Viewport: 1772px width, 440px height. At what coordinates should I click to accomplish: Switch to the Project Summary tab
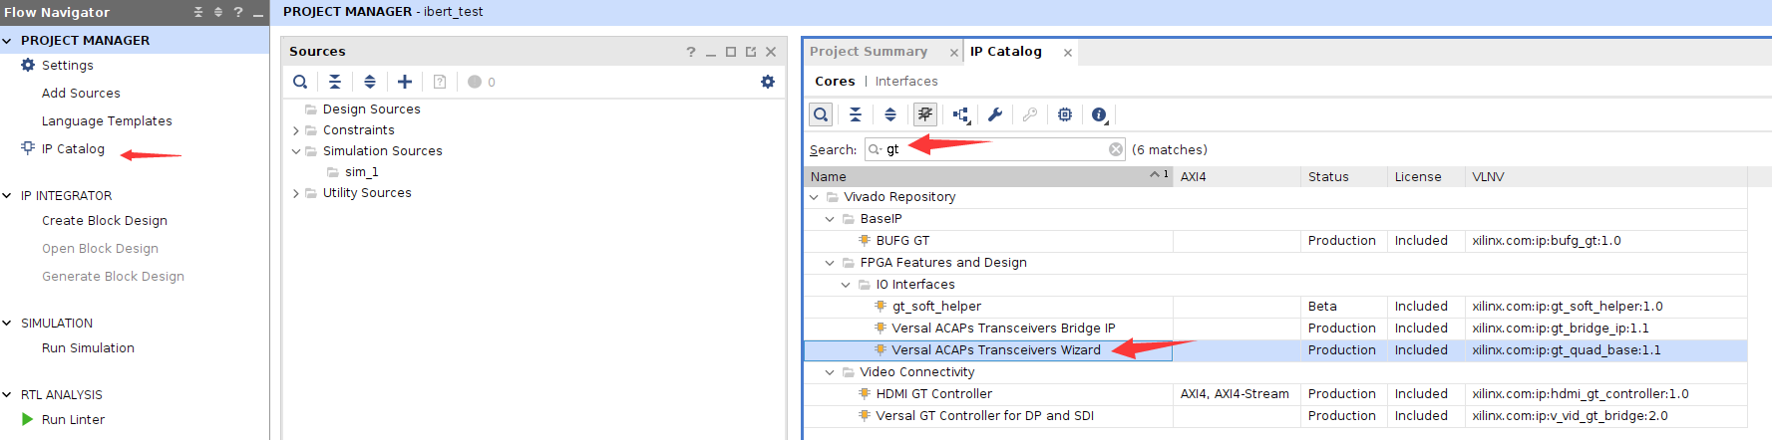(x=869, y=52)
